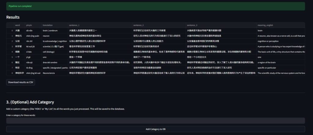Select the translation cell starting with "scientist"

tap(54, 46)
